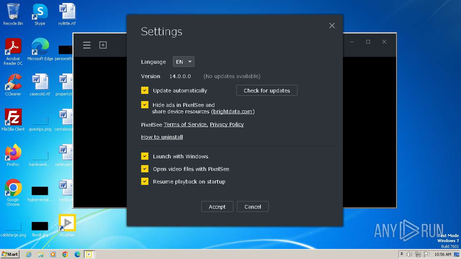The height and width of the screenshot is (259, 461).
Task: Open the How to uninstall link
Action: (162, 137)
